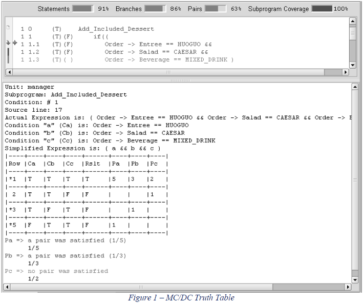The image size is (363, 304).
Task: Click the 100% Subprogram Coverage value
Action: click(341, 9)
